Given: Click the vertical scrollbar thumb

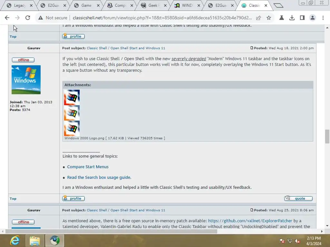Looking at the screenshot, I should tap(327, 136).
